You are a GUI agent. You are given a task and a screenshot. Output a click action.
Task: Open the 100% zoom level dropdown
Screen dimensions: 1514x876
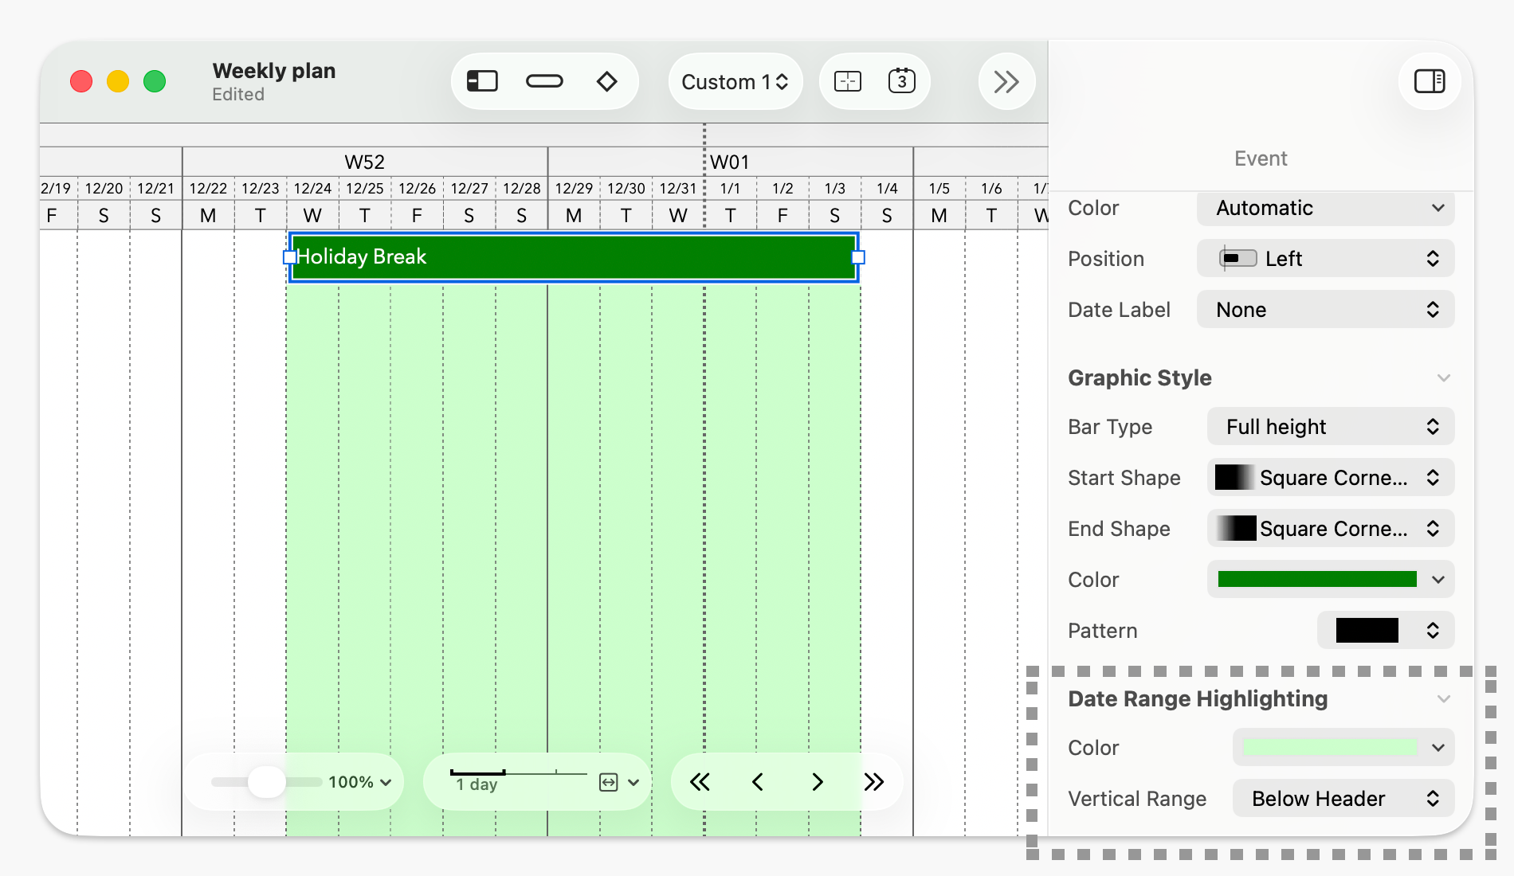click(357, 782)
